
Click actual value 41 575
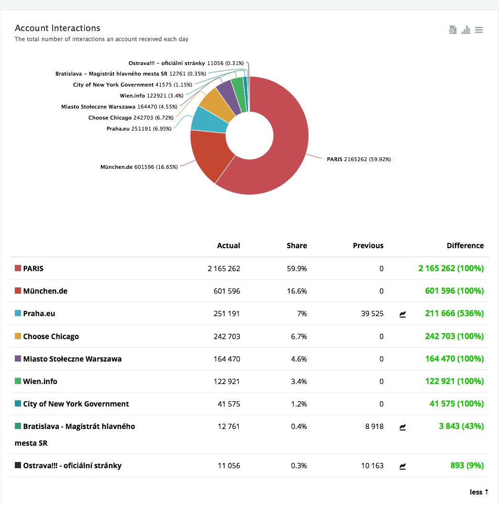[x=228, y=404]
